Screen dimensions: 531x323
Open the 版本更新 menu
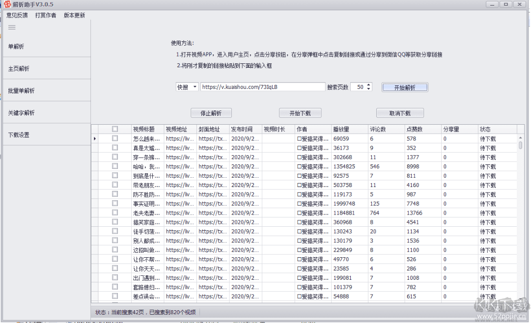coord(74,15)
